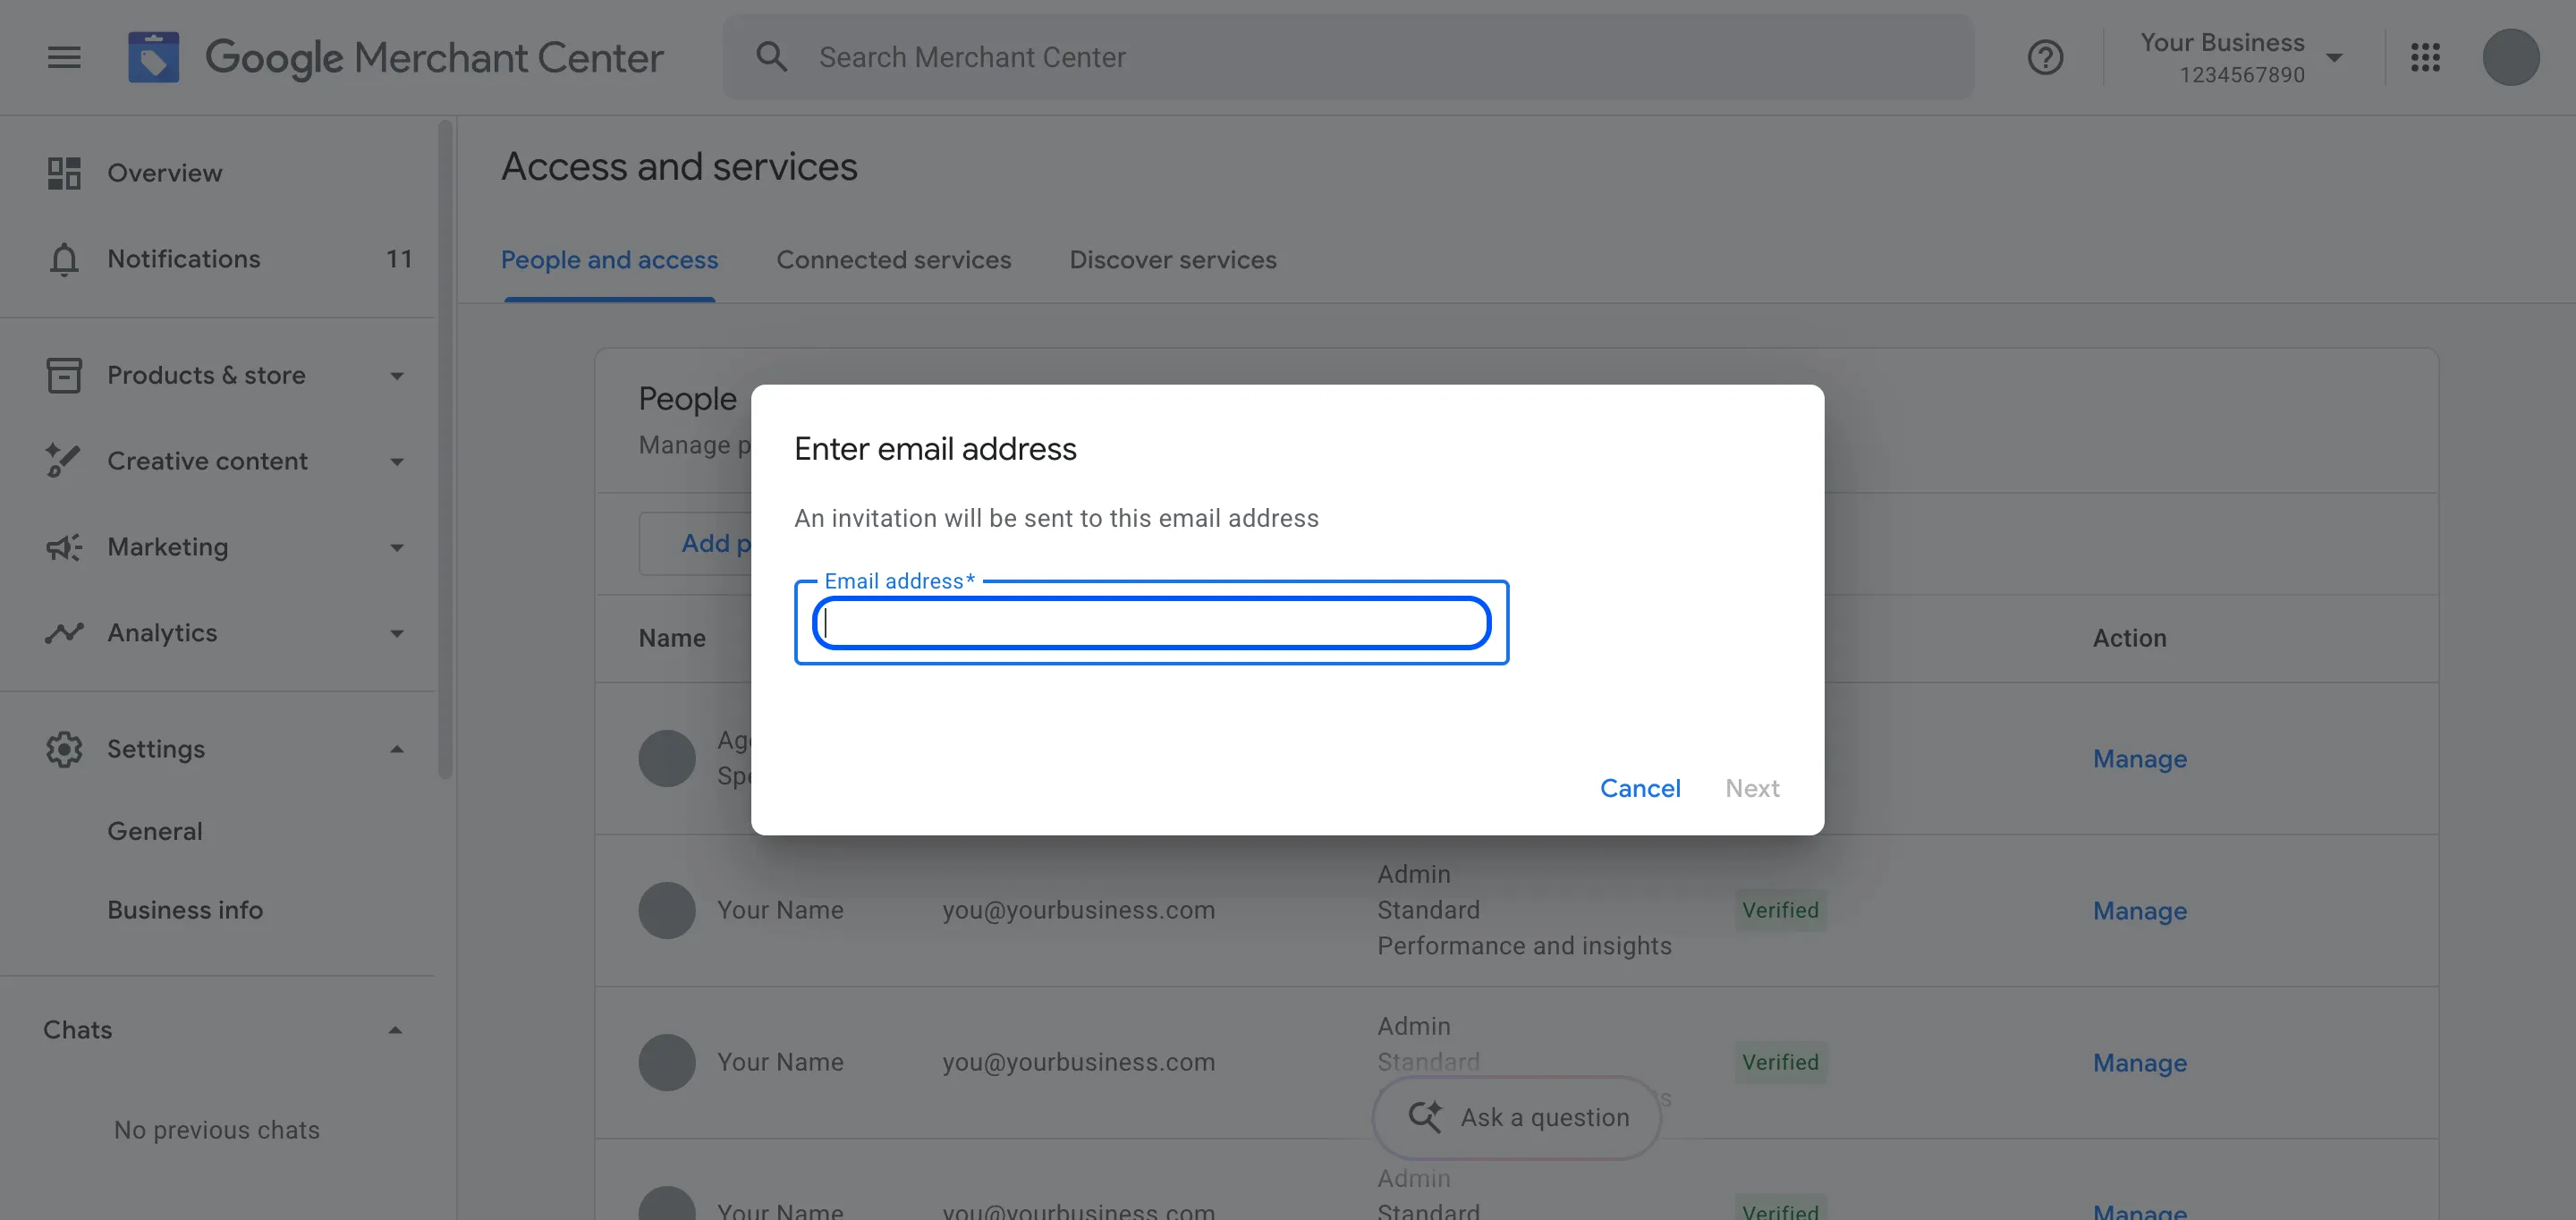Expand the Creative content section
Screen dimensions: 2576x1220
click(397, 462)
